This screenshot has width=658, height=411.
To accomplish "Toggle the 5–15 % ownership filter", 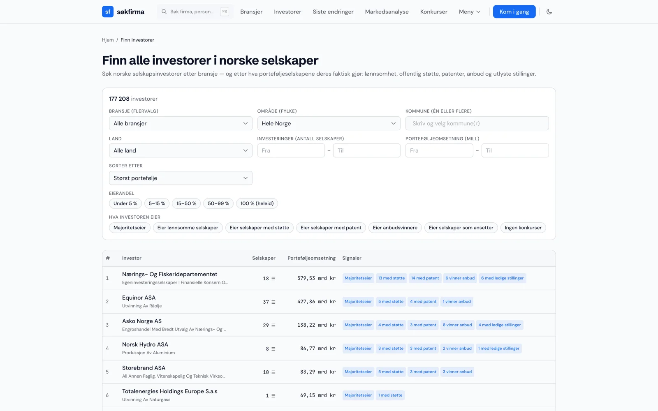I will tap(157, 203).
